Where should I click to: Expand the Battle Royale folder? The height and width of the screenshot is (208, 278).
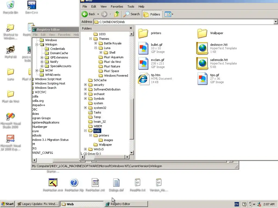[x=96, y=43]
